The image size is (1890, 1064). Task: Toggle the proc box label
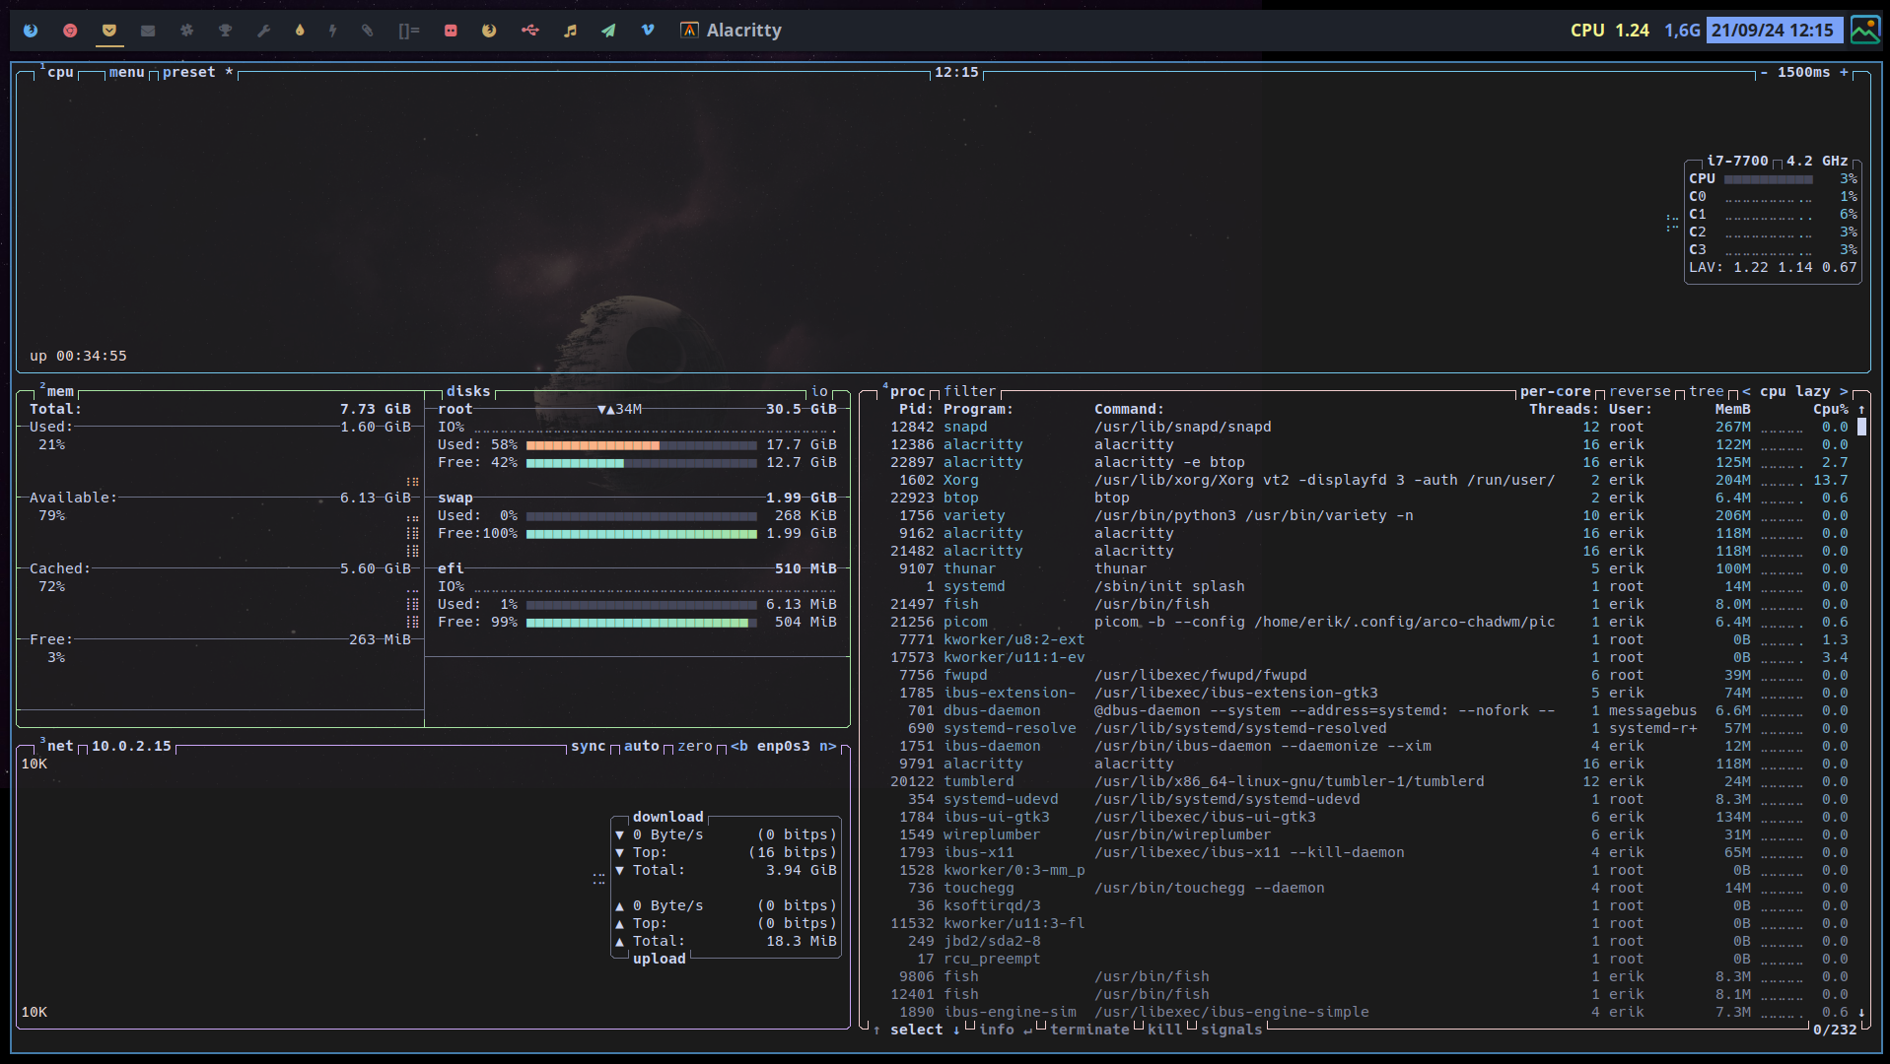pos(907,392)
